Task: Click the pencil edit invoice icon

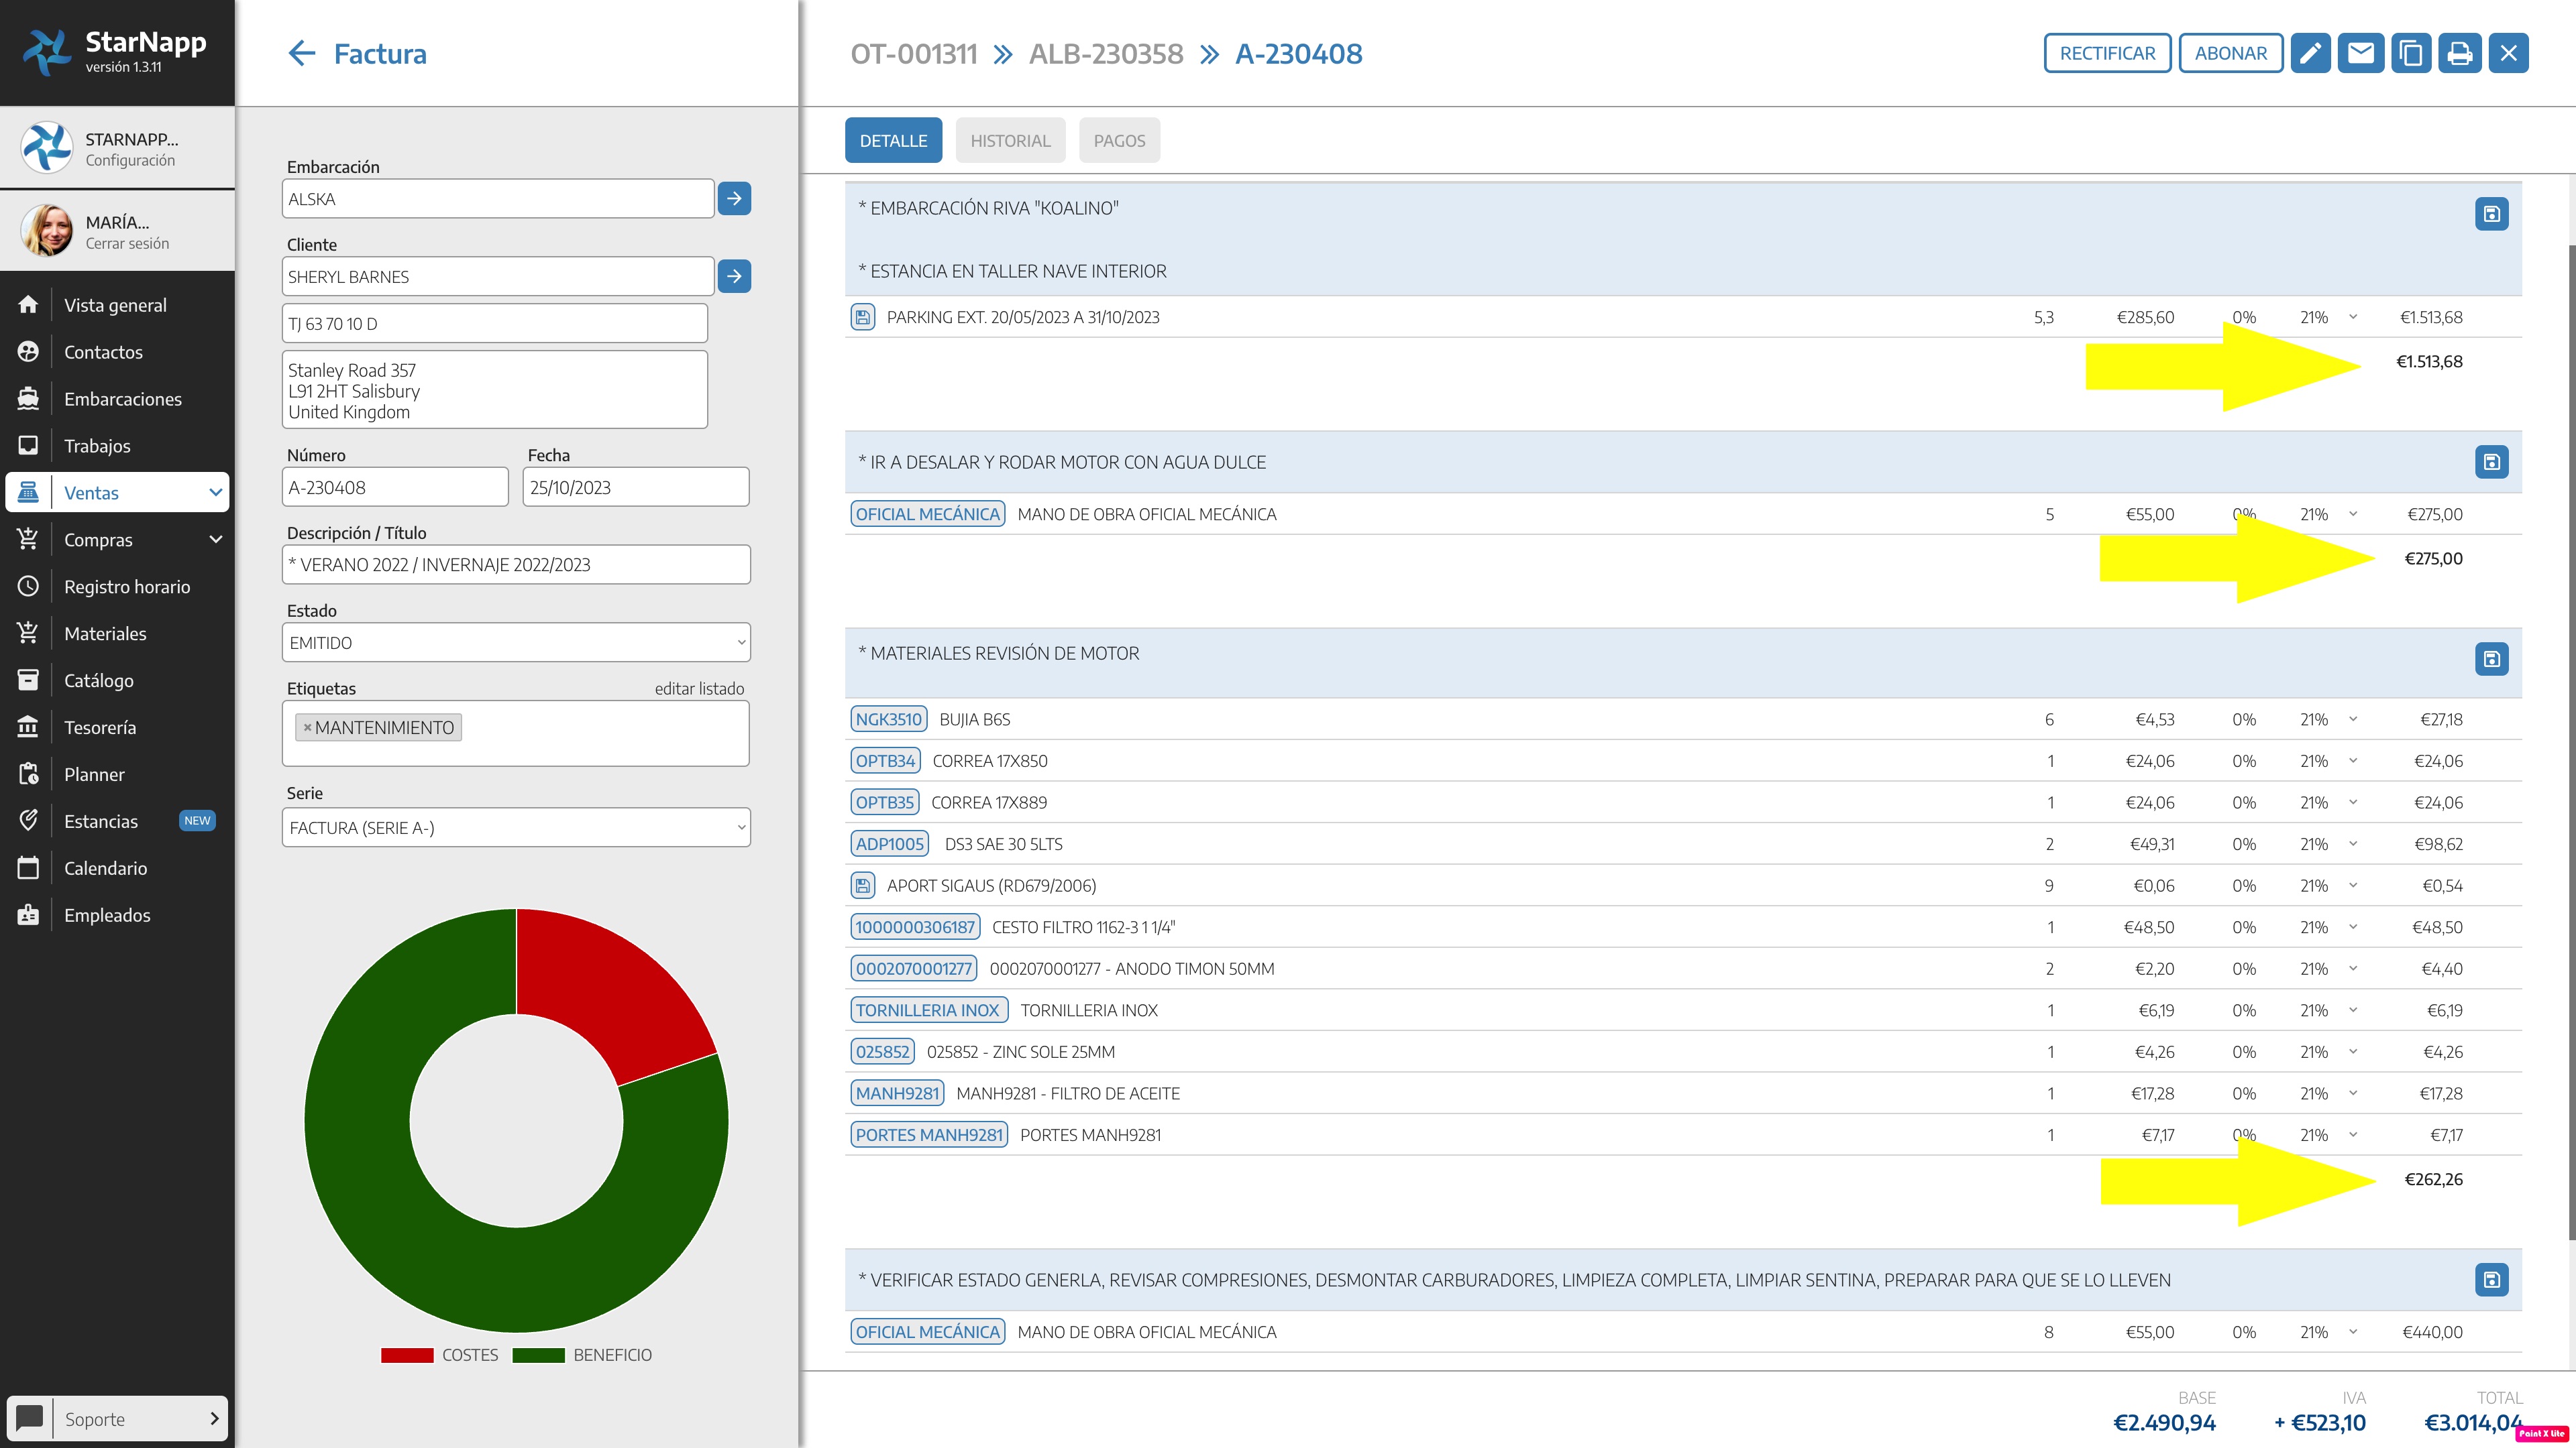Action: pos(2310,54)
